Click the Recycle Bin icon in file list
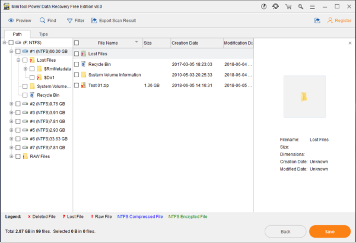Viewport: 356px width, 243px height. 84,64
